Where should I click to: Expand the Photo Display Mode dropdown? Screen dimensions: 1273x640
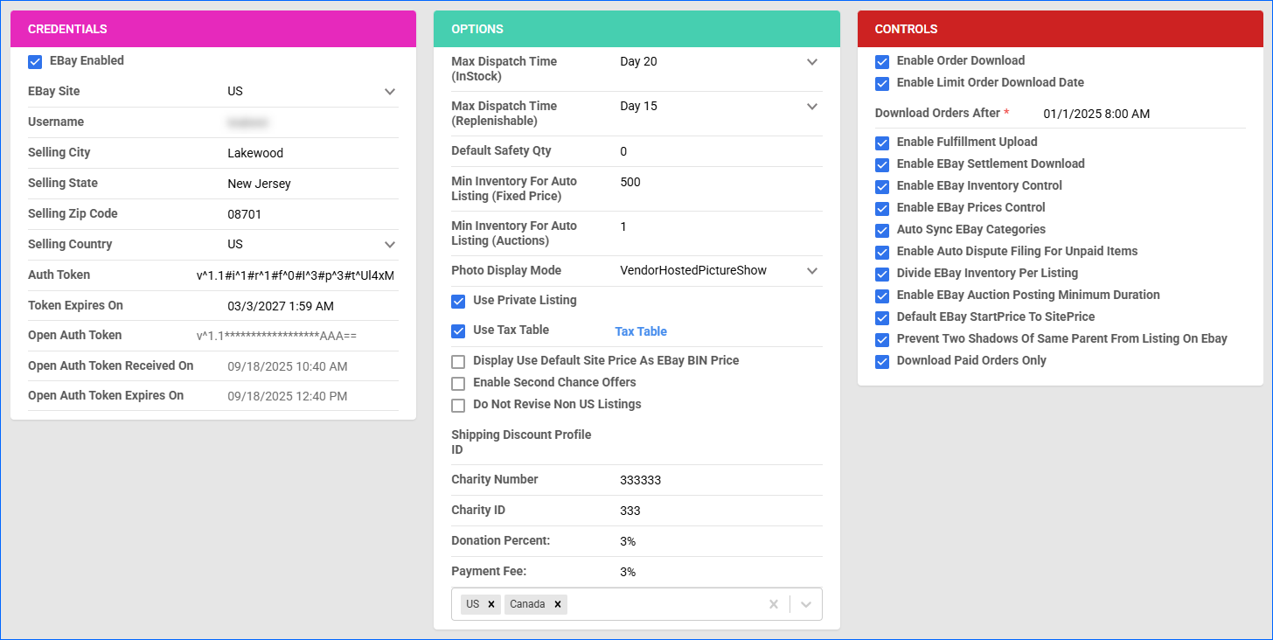click(811, 271)
